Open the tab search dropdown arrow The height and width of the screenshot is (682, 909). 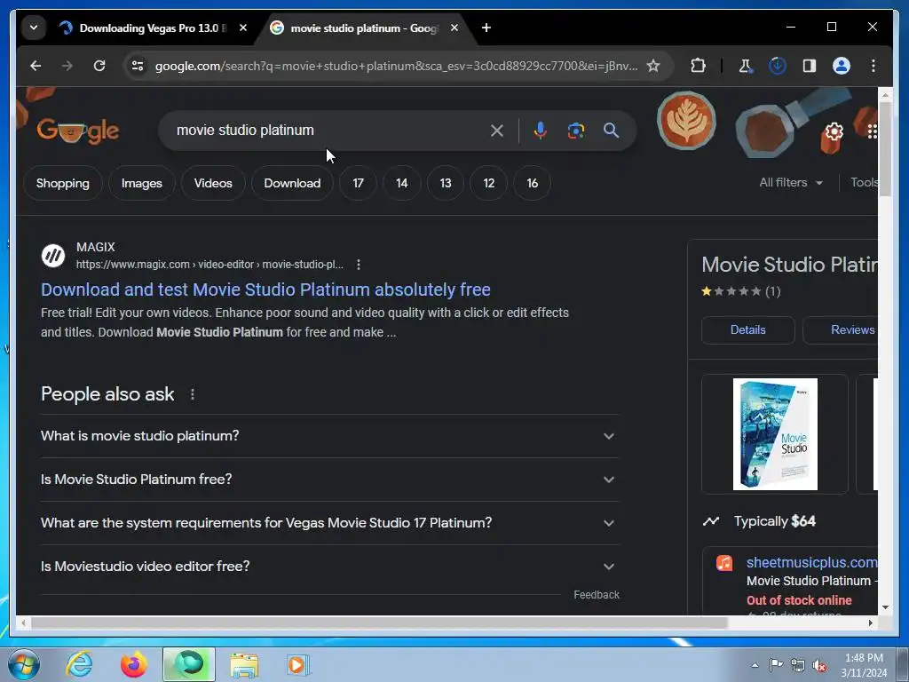point(34,28)
